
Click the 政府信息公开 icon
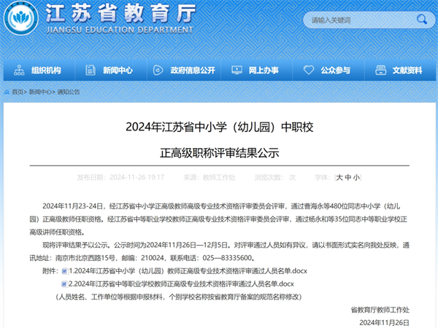pyautogui.click(x=158, y=71)
